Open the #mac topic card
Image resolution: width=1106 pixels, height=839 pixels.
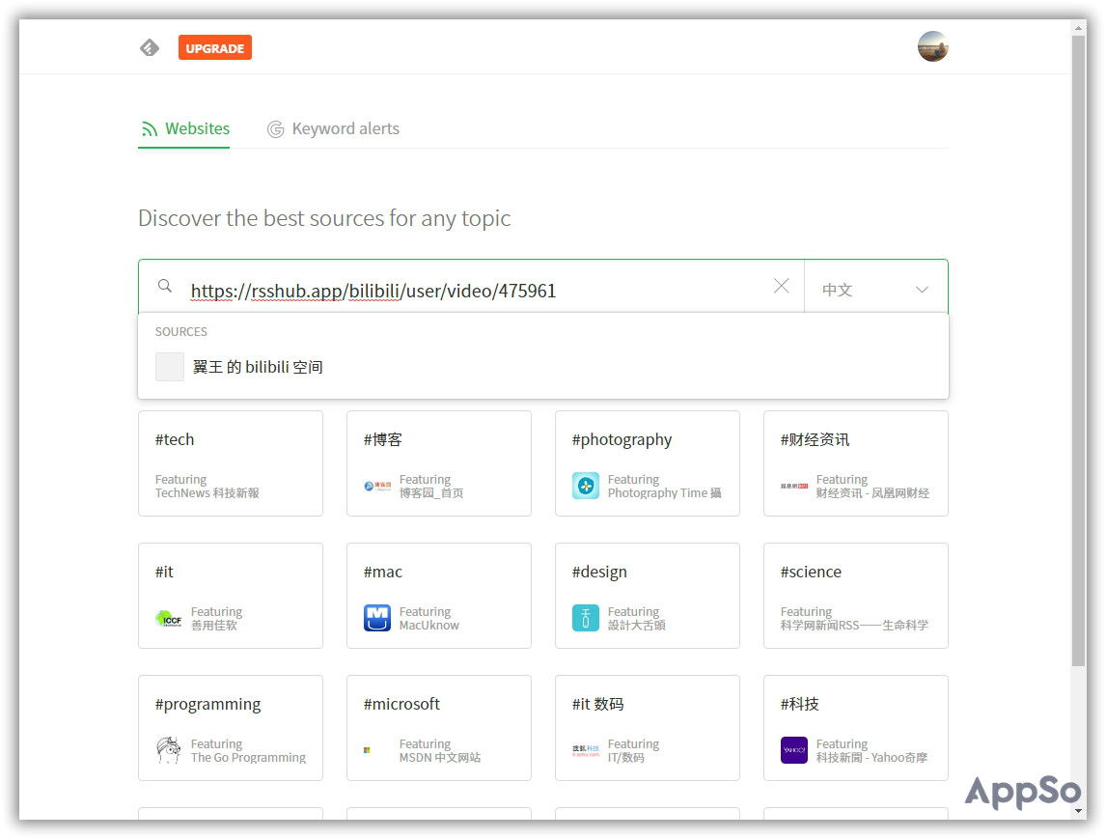coord(439,596)
